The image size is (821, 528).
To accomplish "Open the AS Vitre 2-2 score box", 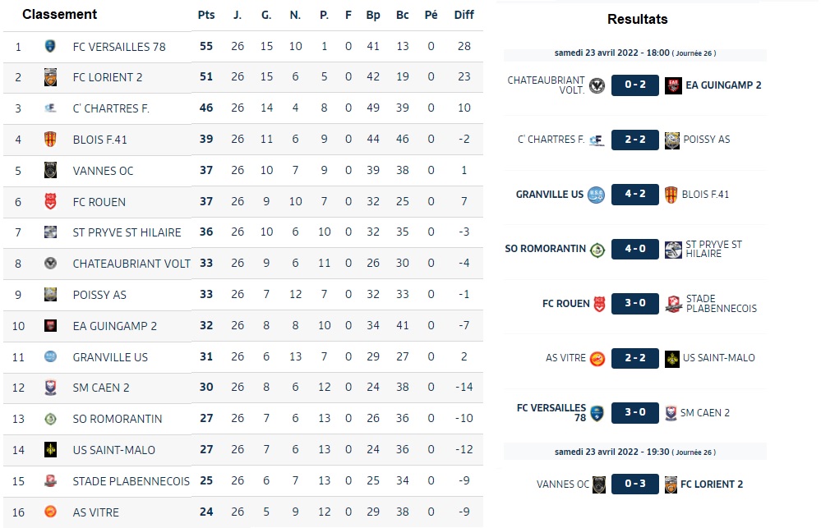I will pos(635,359).
